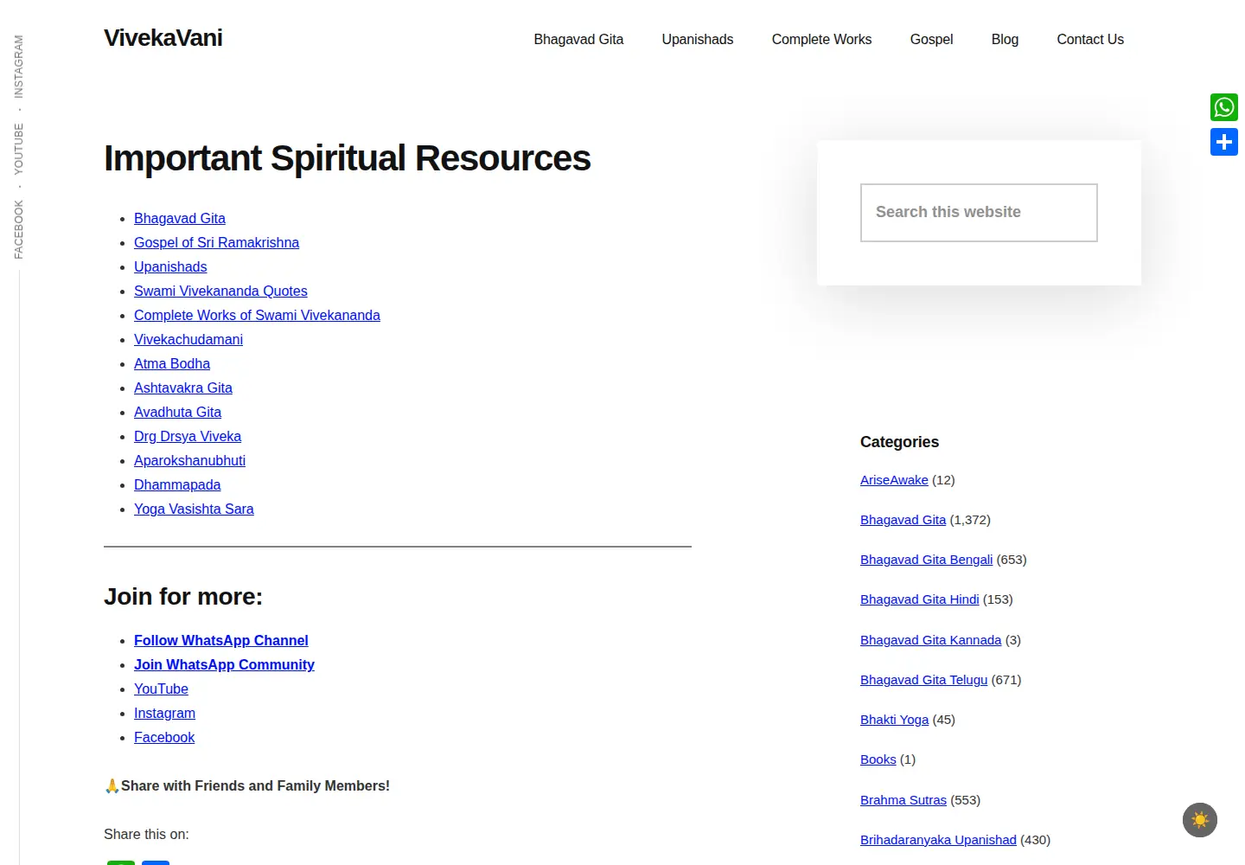Open the Ashtavakra Gita link

point(183,388)
